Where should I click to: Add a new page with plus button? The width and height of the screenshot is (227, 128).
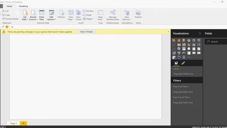pos(23,123)
